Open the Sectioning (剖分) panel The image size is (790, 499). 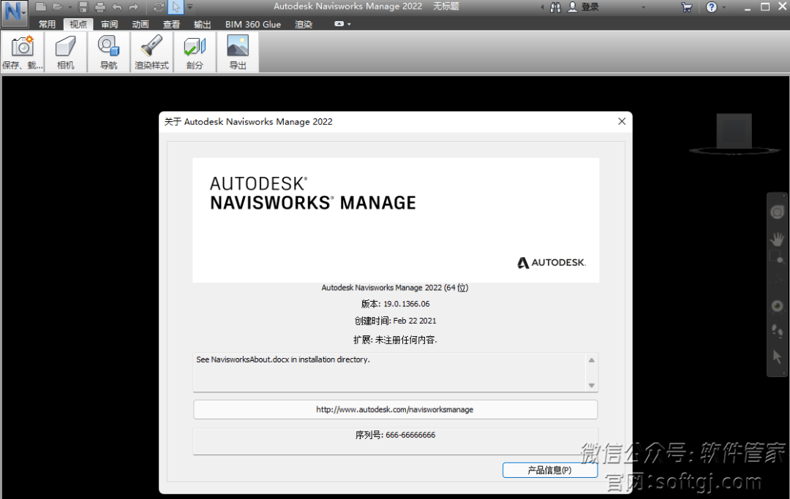[x=195, y=52]
